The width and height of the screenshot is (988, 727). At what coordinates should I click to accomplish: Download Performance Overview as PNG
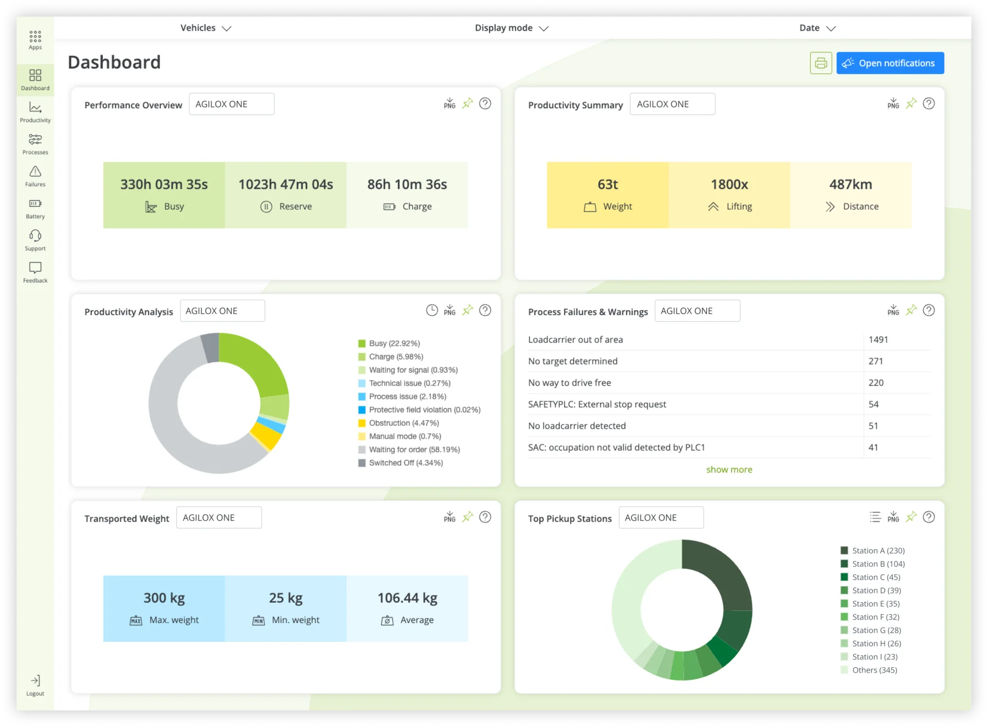tap(450, 103)
